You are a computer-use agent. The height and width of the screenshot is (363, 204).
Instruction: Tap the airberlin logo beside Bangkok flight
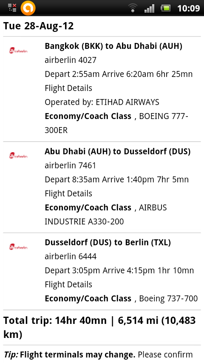[19, 51]
